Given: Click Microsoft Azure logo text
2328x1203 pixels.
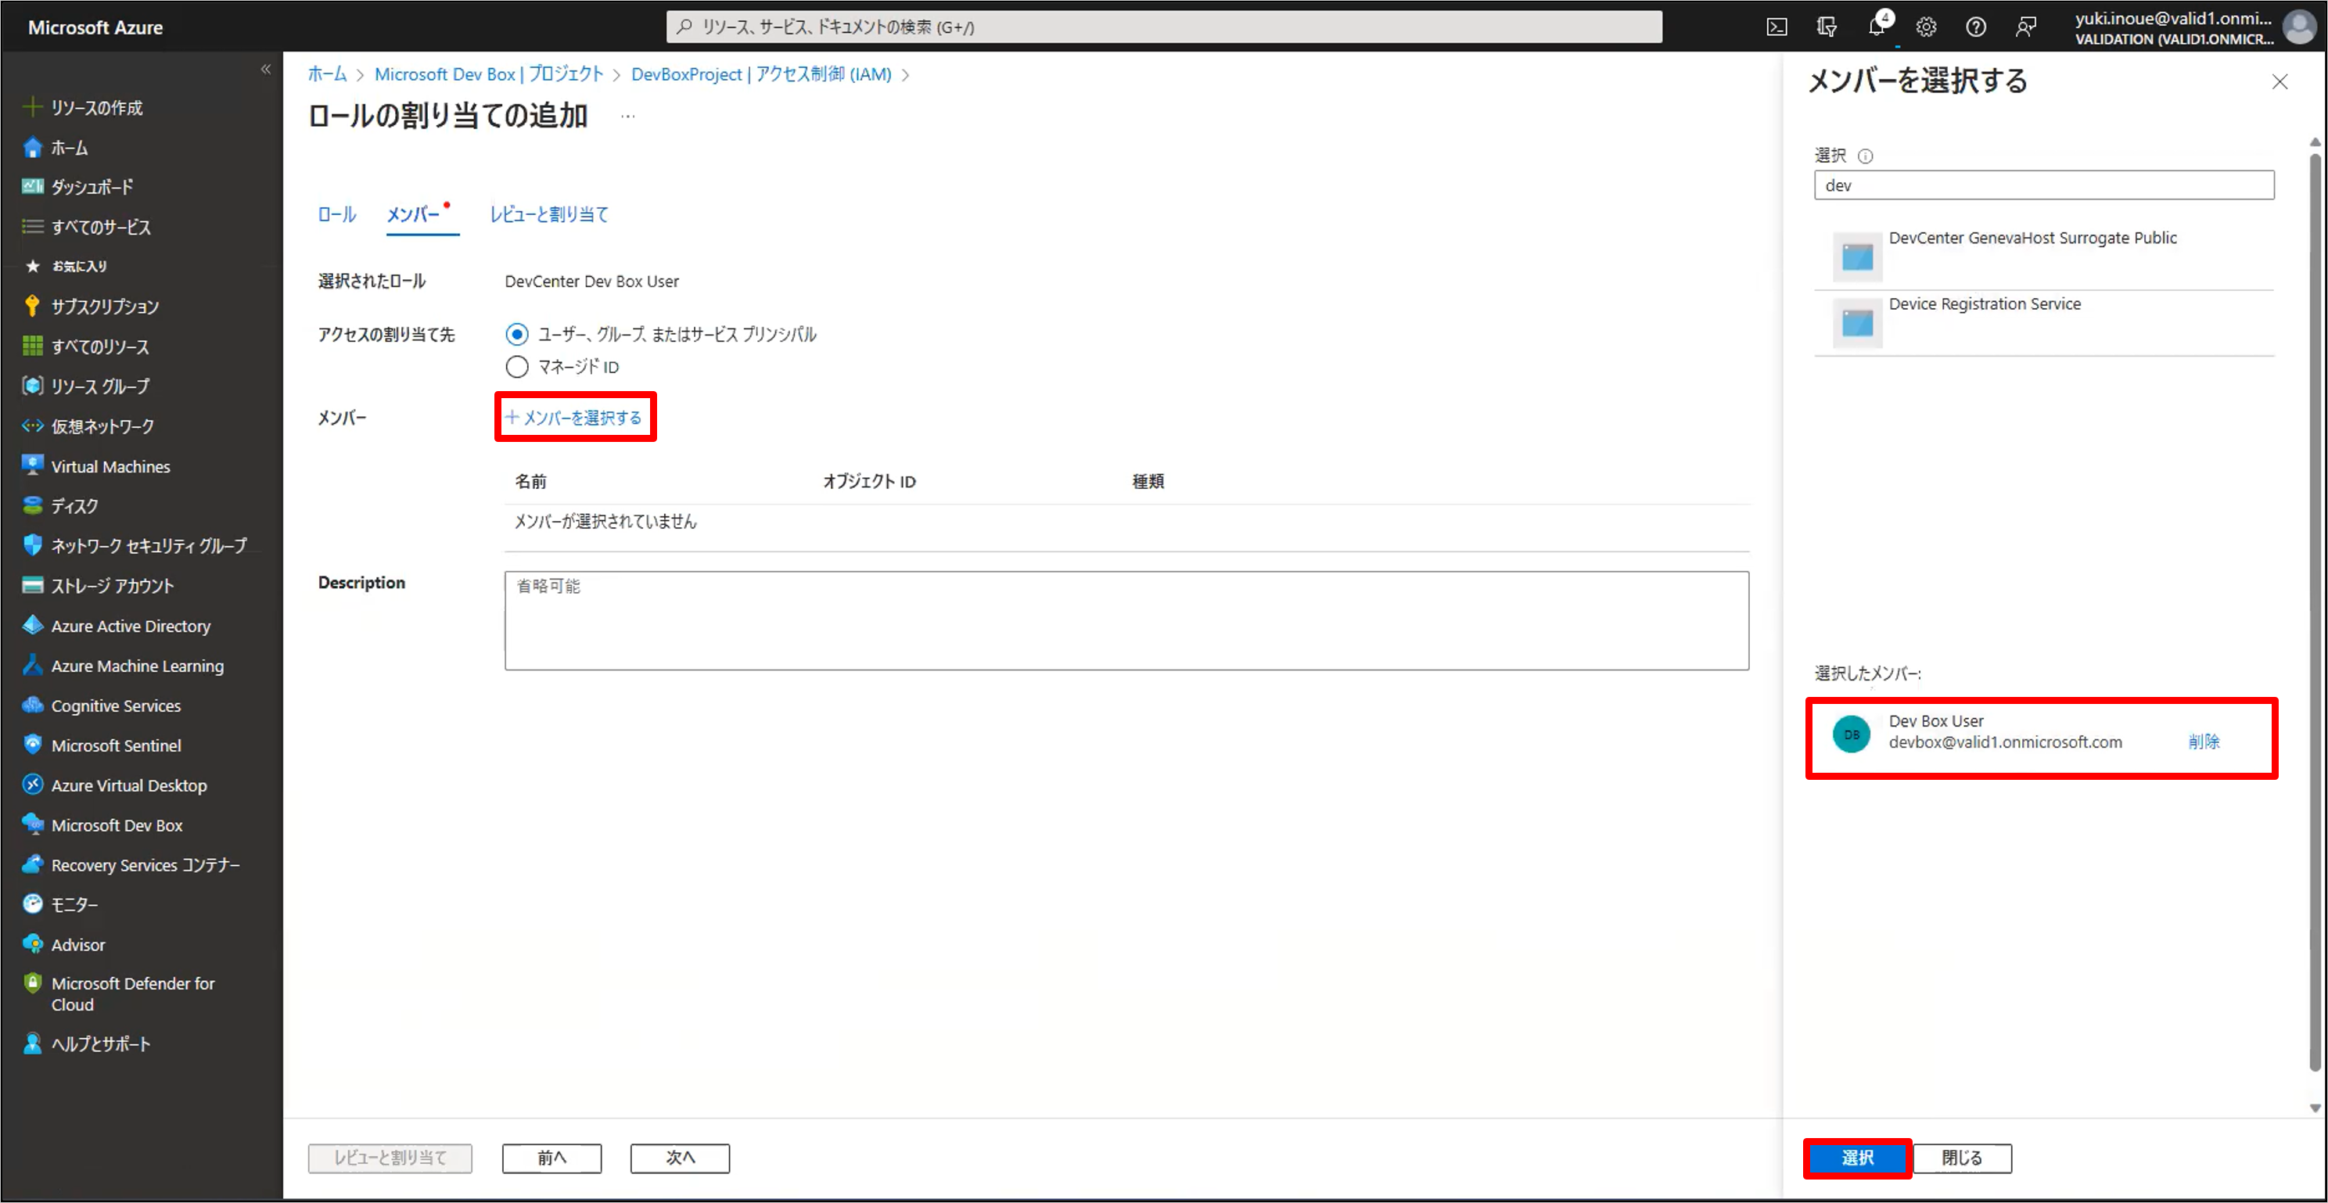Looking at the screenshot, I should click(x=95, y=27).
